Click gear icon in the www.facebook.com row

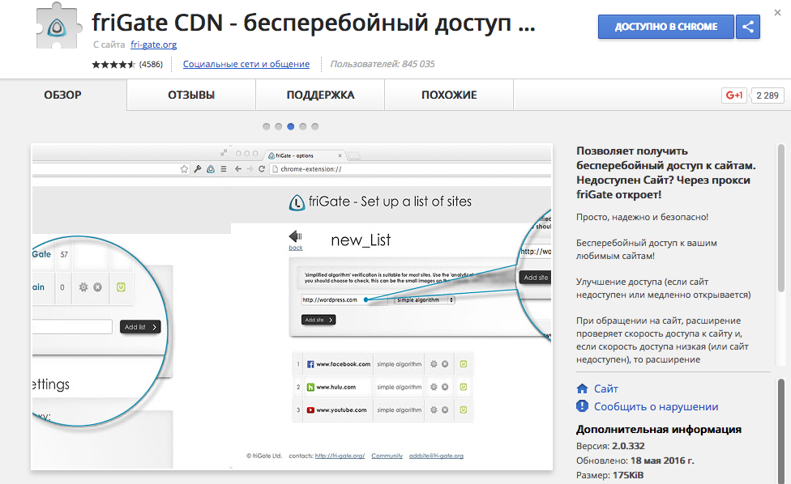pyautogui.click(x=434, y=363)
